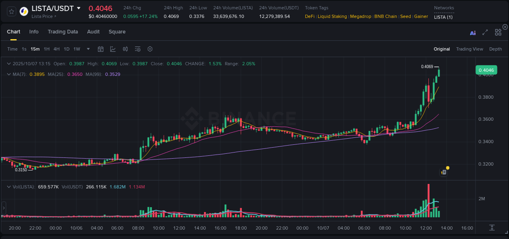Open the LISTA/USDT pair dropdown
The image size is (509, 239).
point(79,8)
